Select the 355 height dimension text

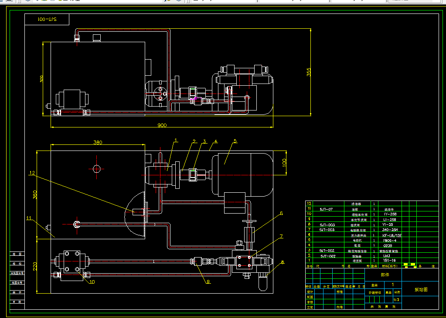tap(309, 72)
